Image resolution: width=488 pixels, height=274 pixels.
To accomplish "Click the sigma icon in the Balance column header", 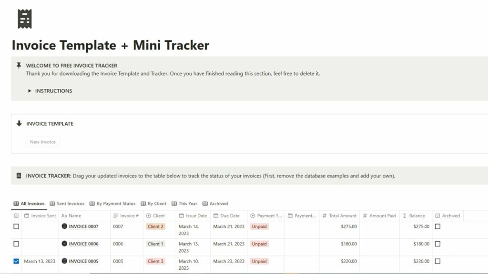I will [x=405, y=215].
